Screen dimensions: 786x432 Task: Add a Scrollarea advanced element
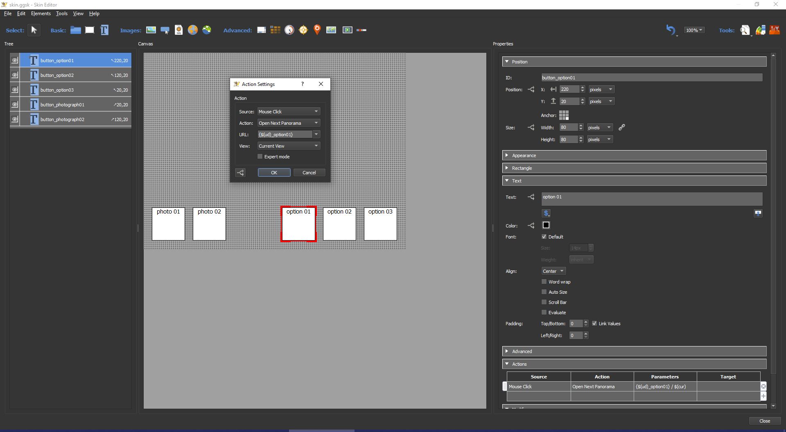pyautogui.click(x=262, y=30)
